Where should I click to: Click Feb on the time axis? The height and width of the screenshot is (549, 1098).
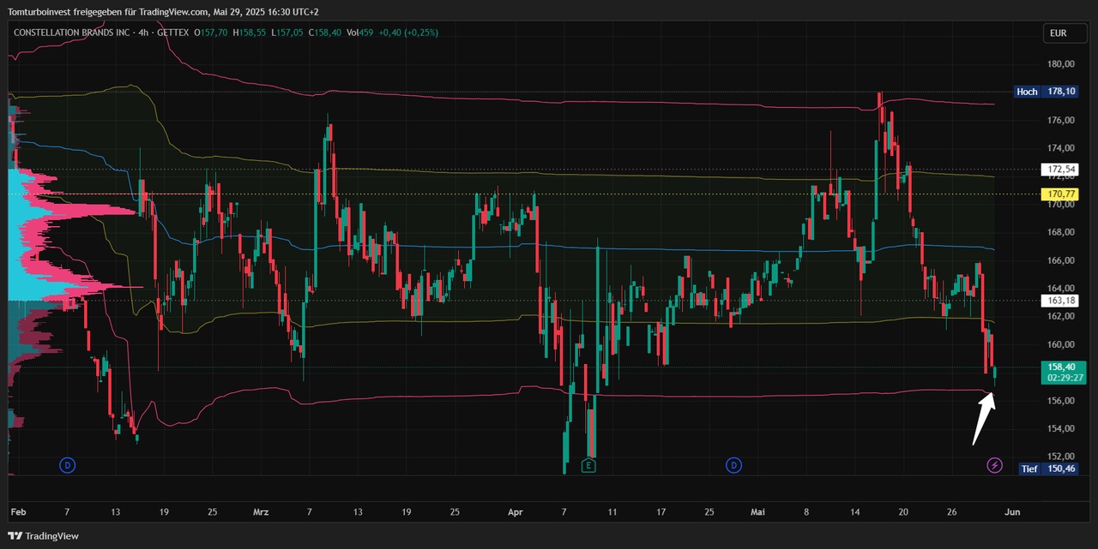(19, 512)
